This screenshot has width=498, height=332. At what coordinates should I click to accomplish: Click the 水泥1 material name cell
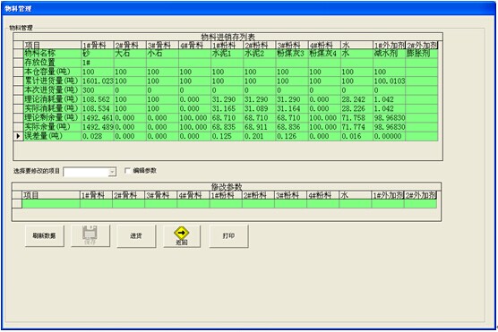(x=228, y=54)
